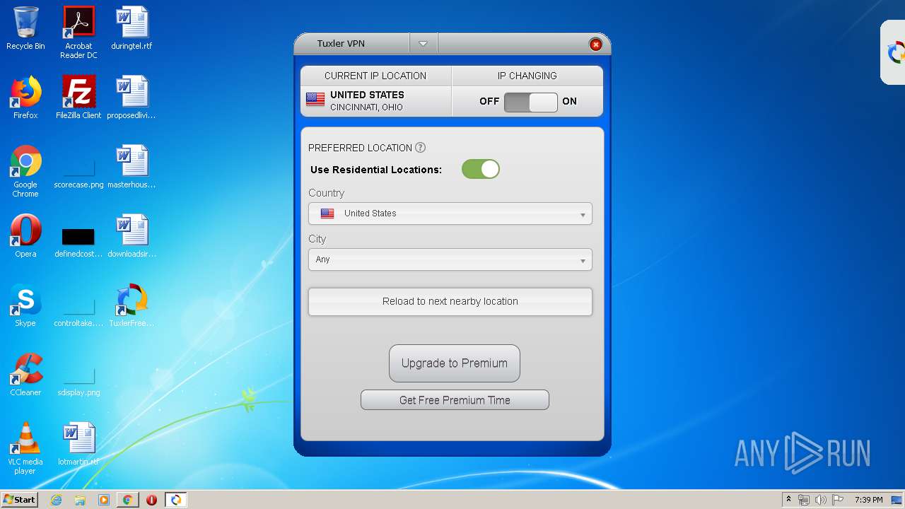
Task: Launch Opera desktop shortcut
Action: click(x=25, y=236)
